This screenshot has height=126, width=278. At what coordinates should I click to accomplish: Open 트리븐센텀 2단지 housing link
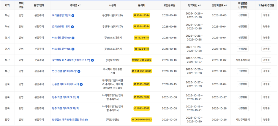(61, 15)
